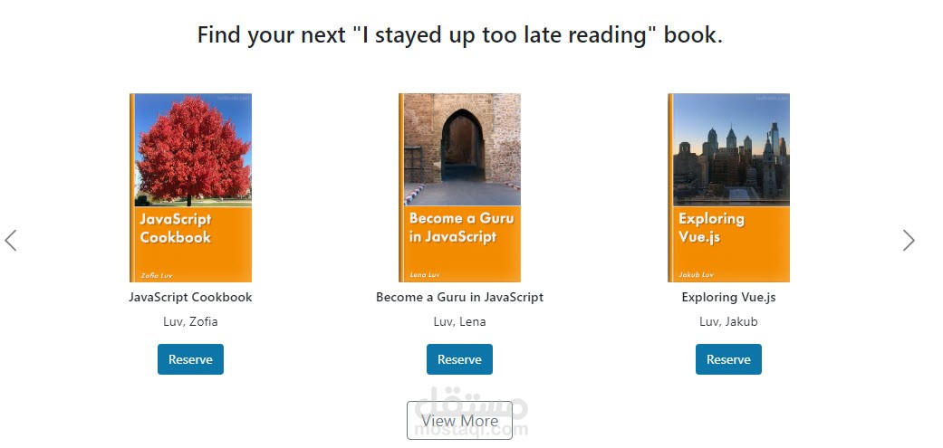Click the Exploring Vue.js title link
The image size is (943, 448).
(728, 297)
